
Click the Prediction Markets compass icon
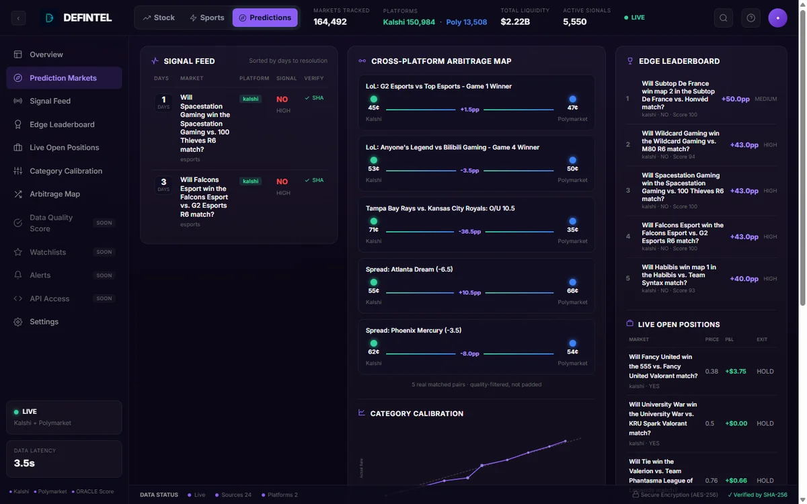pos(18,78)
